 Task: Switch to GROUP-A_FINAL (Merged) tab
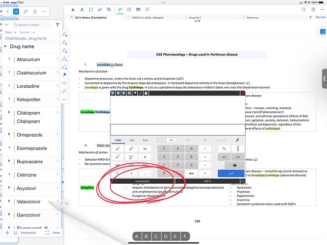pos(148,18)
